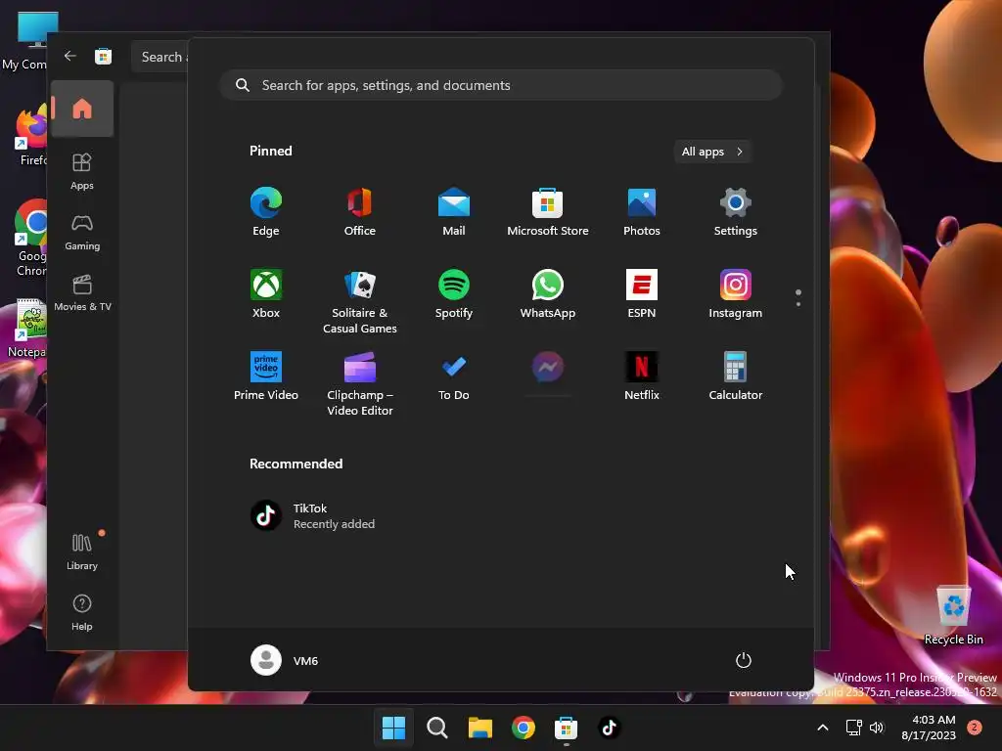Select Recycle Bin on the desktop
Viewport: 1002px width, 751px height.
pyautogui.click(x=953, y=614)
